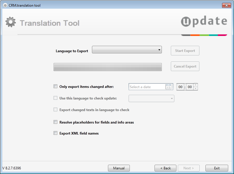Expand the language to check update combo box

pos(151,99)
